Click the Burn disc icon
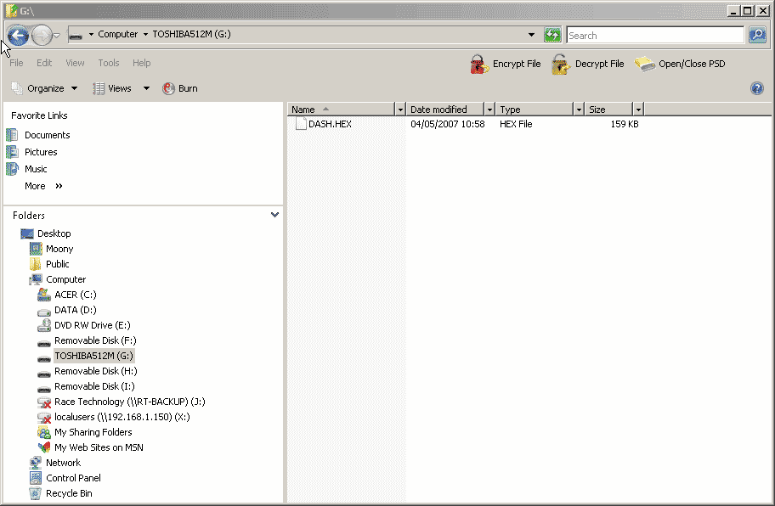 168,88
